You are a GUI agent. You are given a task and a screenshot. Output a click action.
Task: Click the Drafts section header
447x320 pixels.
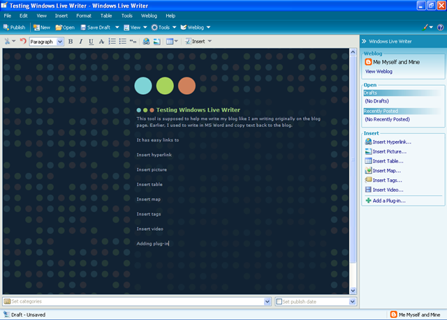(402, 93)
